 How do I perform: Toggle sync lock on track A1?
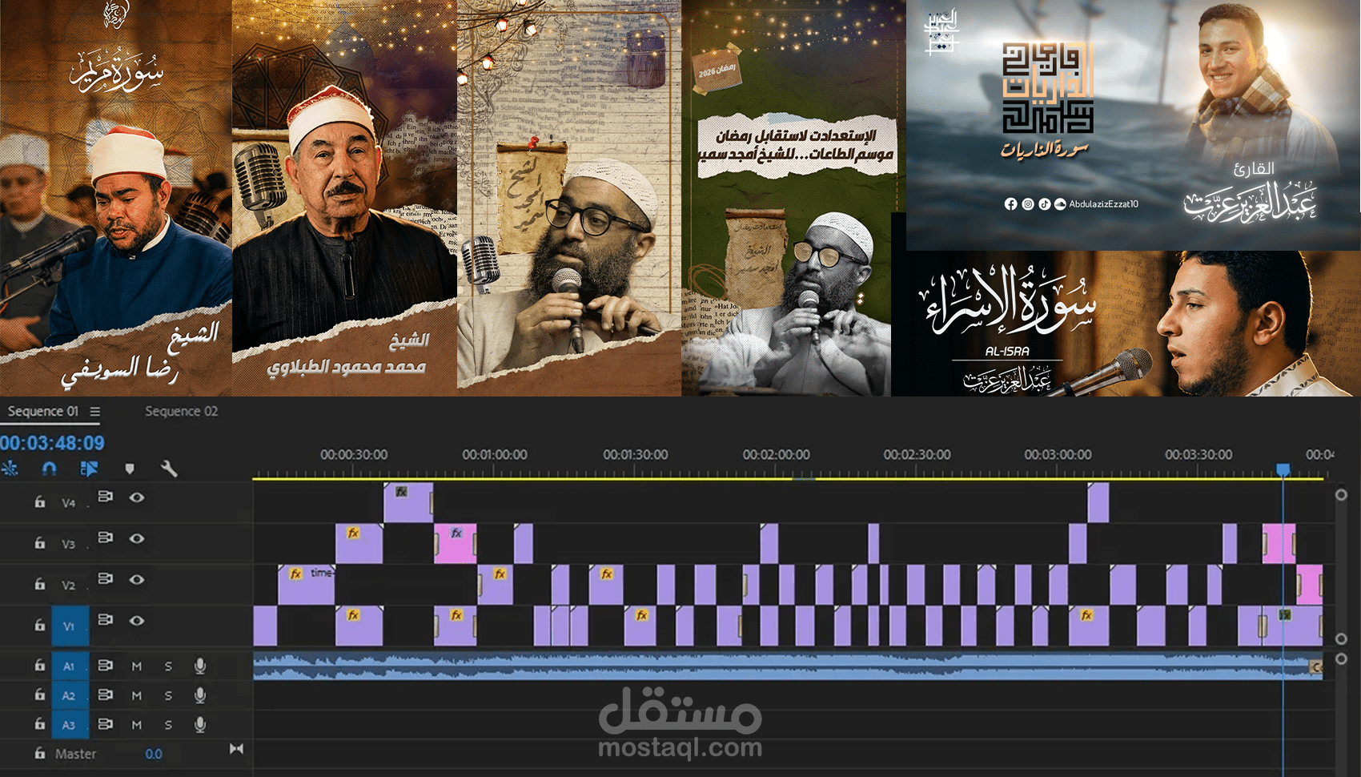[105, 665]
